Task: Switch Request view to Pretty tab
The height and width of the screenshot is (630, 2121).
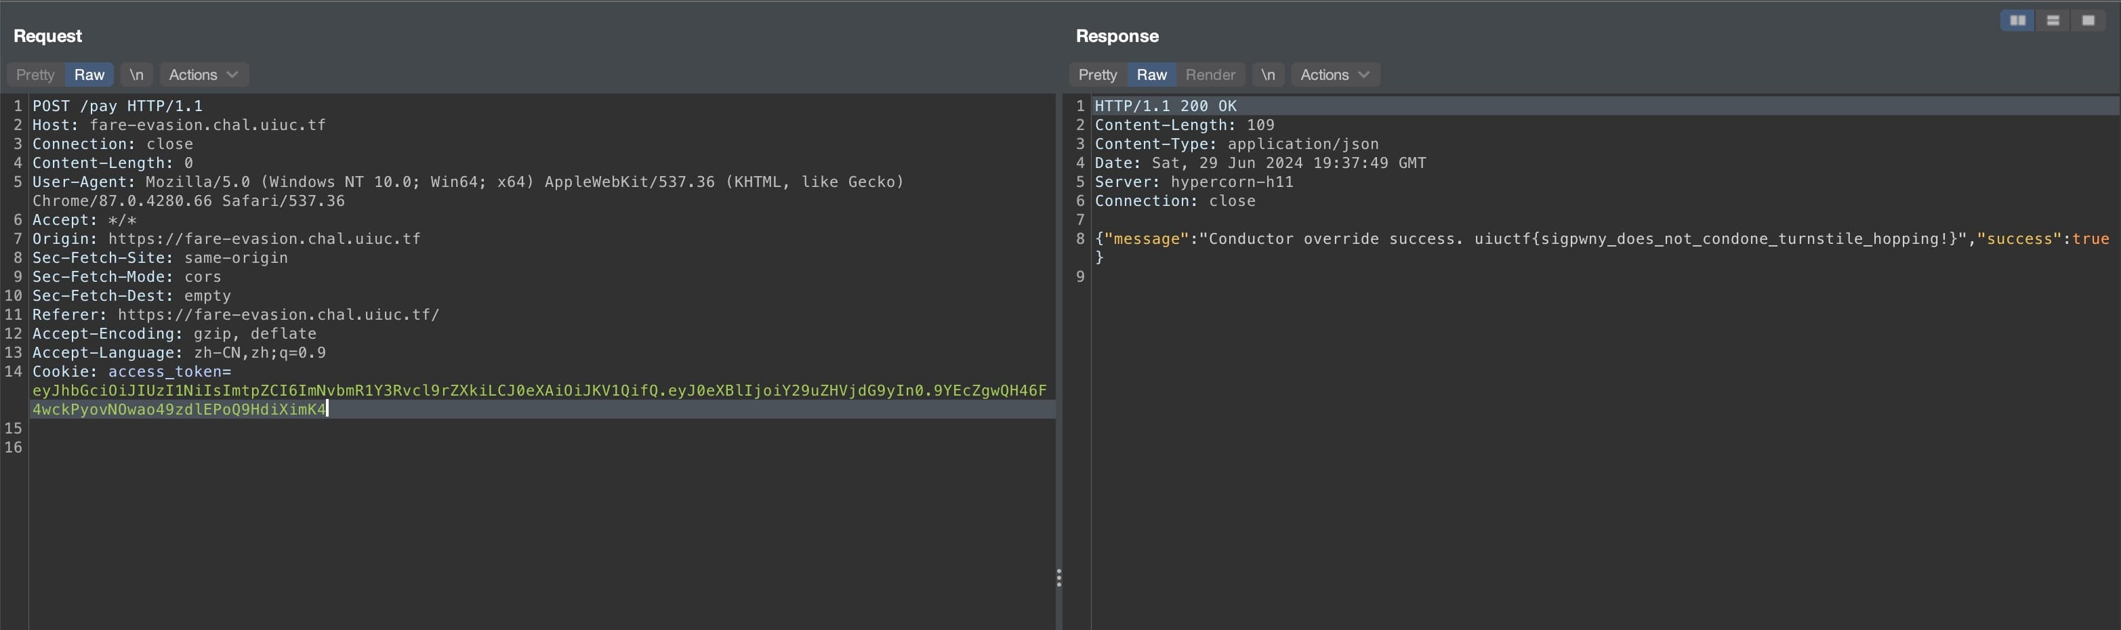Action: pos(35,75)
